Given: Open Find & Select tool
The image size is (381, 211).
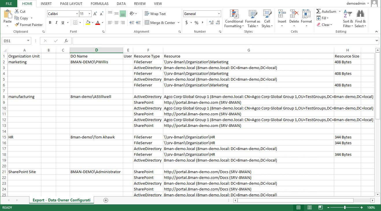Looking at the screenshot, I should tap(360, 19).
